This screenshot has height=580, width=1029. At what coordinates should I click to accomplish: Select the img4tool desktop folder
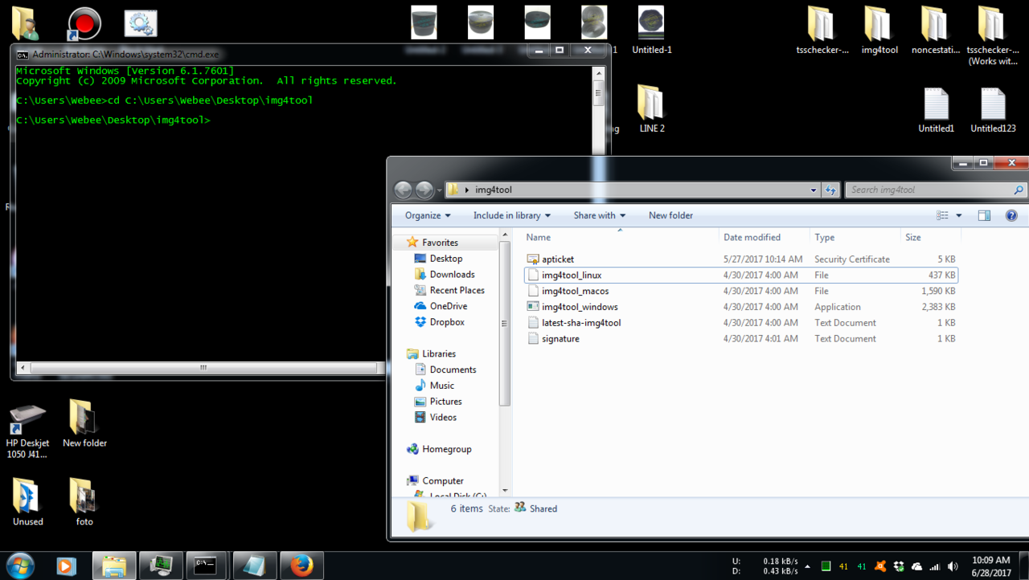pyautogui.click(x=879, y=31)
